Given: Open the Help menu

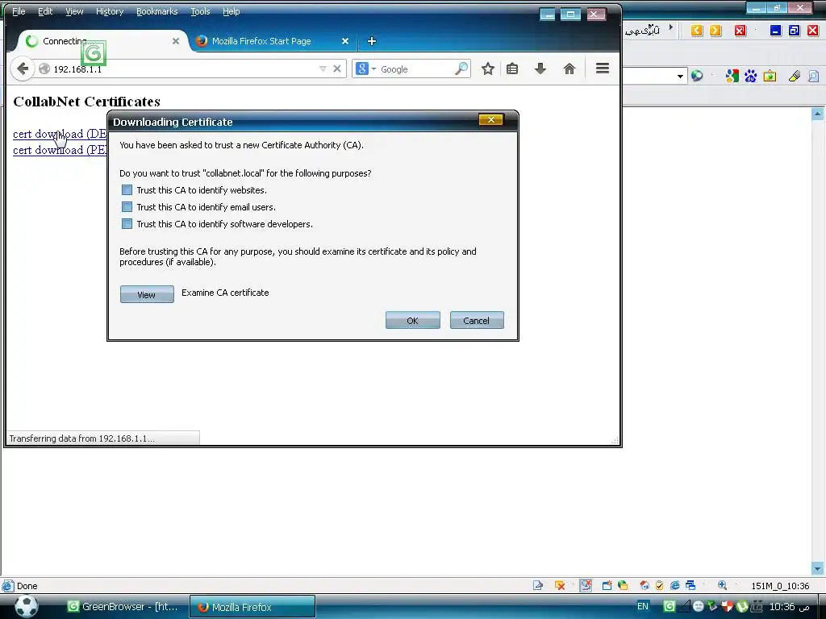Looking at the screenshot, I should [x=232, y=11].
